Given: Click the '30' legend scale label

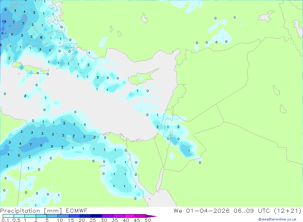Looking at the screenshot, I should pyautogui.click(x=104, y=220).
